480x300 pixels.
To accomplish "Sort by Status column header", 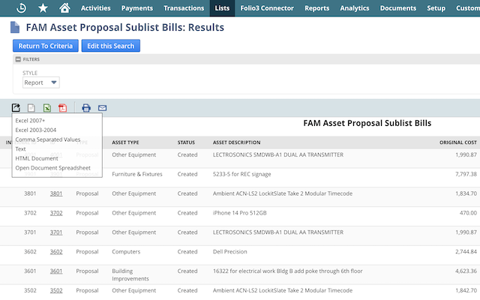I will tap(186, 142).
